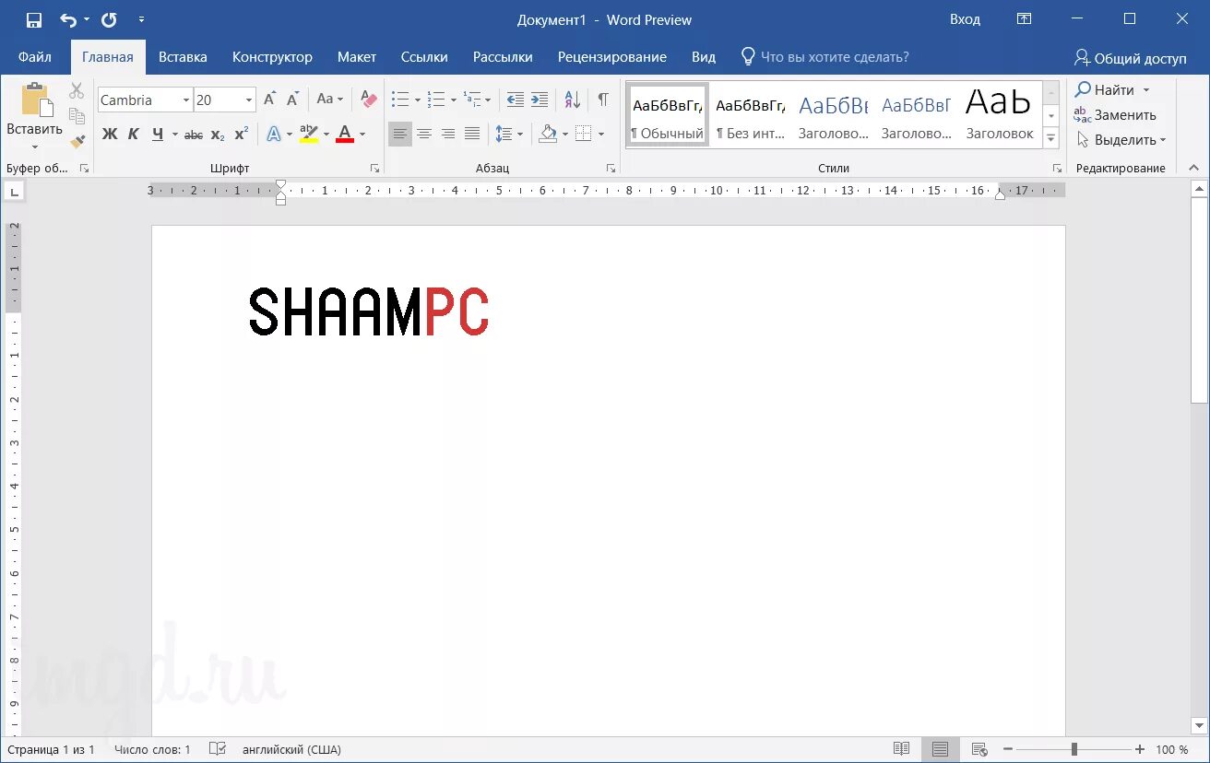
Task: Click the tab selector at the ruler corner
Action: coord(13,191)
